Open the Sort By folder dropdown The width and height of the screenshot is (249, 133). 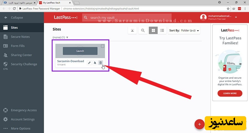click(x=184, y=30)
